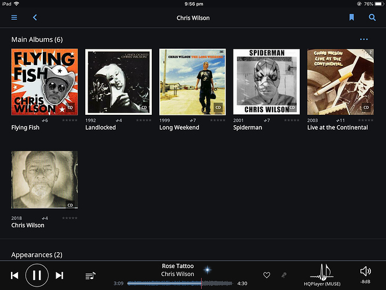Rate Flying Fish using its stars
The height and width of the screenshot is (290, 386).
(x=70, y=120)
